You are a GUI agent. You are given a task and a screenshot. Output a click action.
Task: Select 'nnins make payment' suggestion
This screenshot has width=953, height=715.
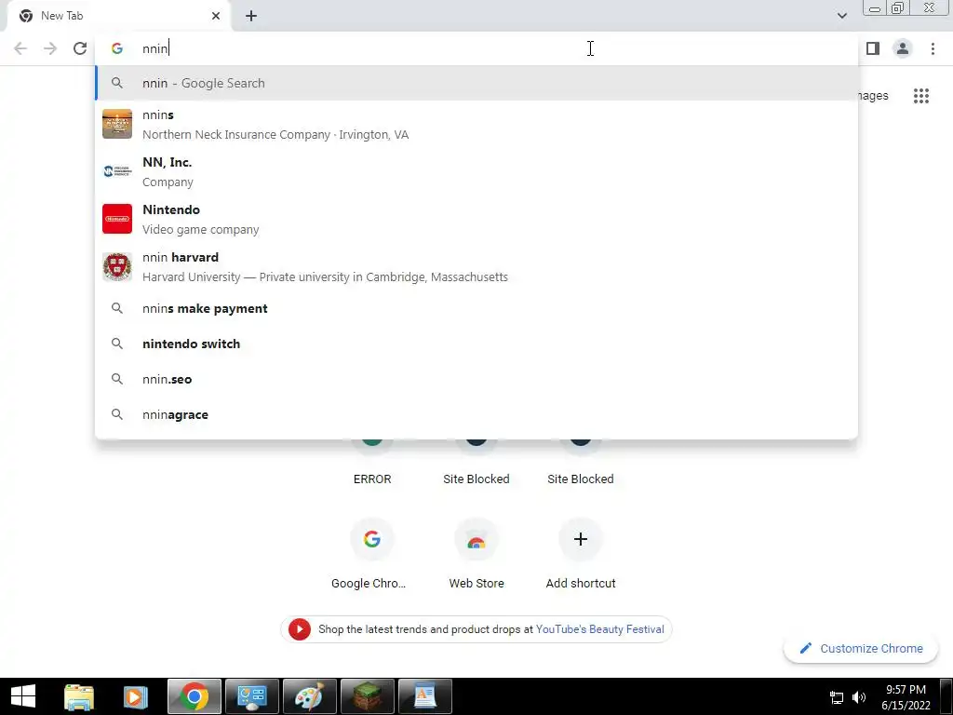(476, 308)
